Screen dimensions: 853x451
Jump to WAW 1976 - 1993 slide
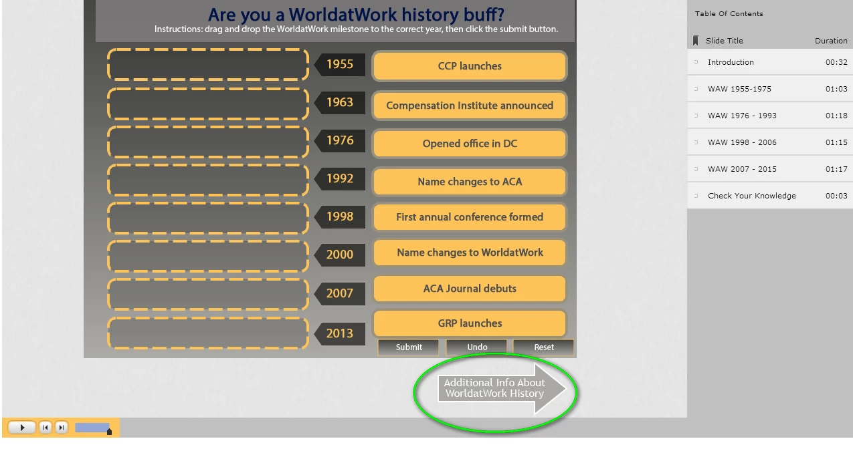tap(770, 116)
